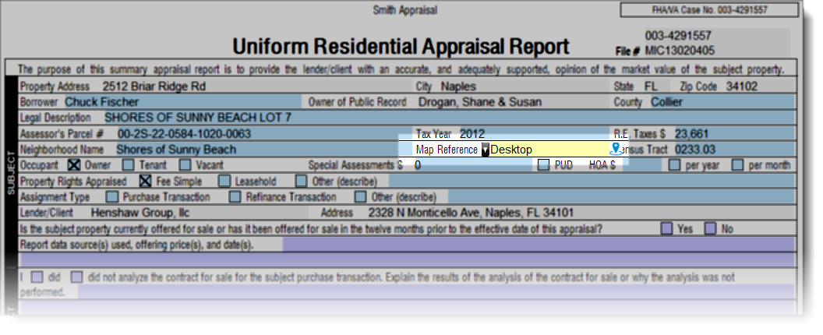823x335 pixels.
Task: Check the Tenant occupant checkbox
Action: click(130, 165)
